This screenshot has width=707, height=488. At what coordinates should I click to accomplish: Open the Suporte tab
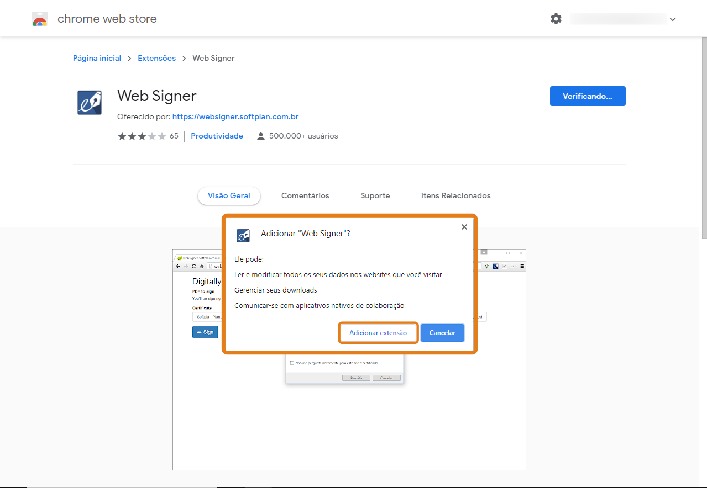click(375, 195)
